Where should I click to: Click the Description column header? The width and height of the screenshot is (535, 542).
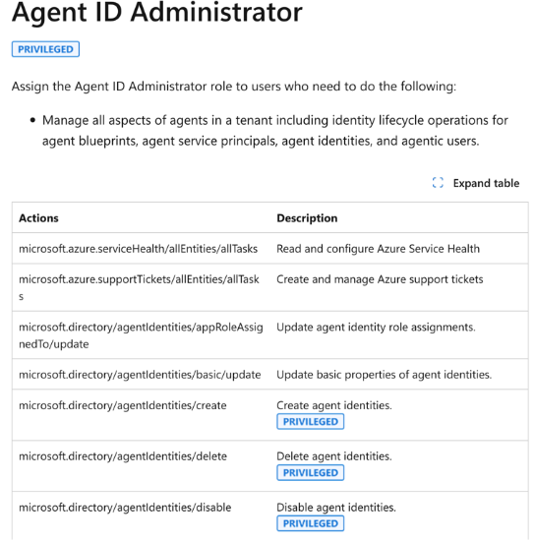[x=307, y=218]
